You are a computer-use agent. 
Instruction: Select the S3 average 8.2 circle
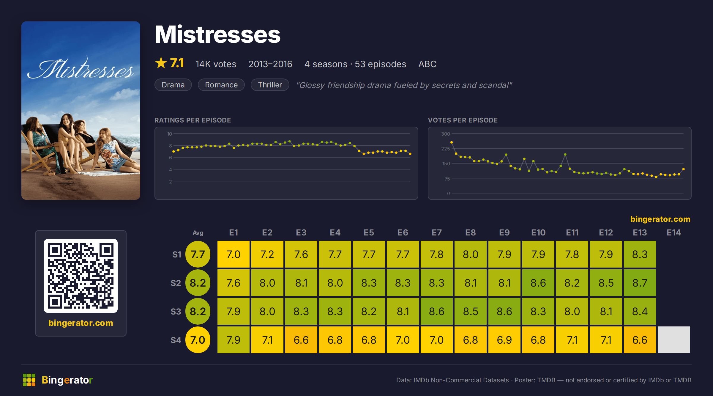tap(198, 311)
